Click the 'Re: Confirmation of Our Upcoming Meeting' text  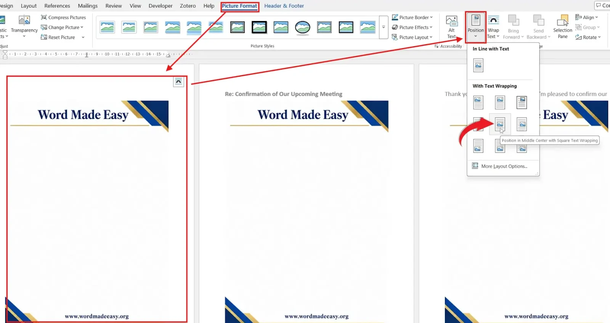tap(284, 94)
